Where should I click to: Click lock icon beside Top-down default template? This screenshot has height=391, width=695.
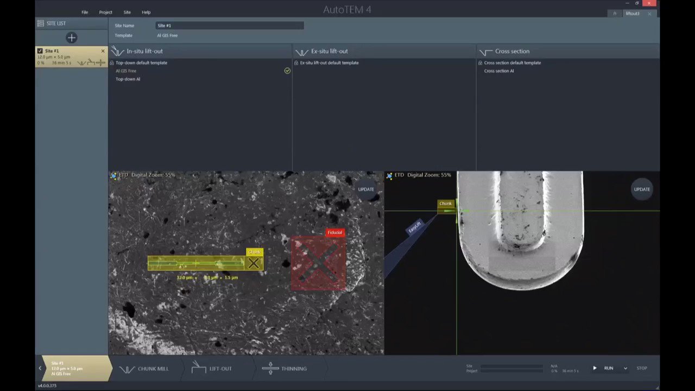point(111,63)
